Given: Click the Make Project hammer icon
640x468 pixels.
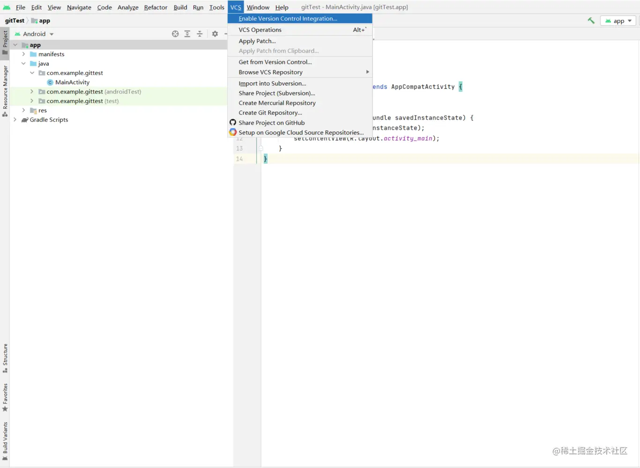Looking at the screenshot, I should point(591,21).
